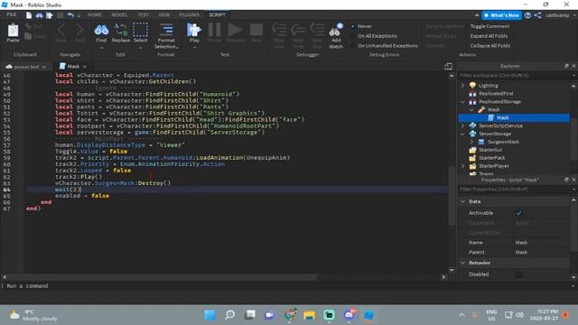Open the FILE menu
This screenshot has height=325, width=578.
point(12,14)
